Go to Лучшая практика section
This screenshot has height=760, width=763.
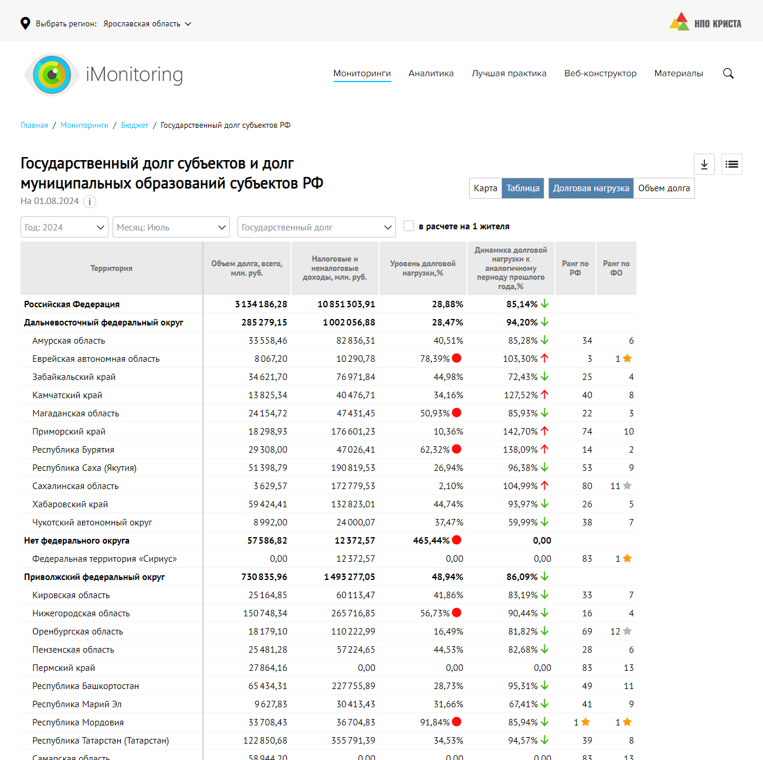tap(509, 73)
